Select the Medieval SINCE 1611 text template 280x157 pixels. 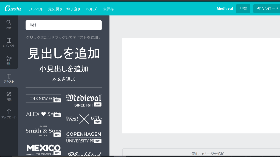coord(84,100)
